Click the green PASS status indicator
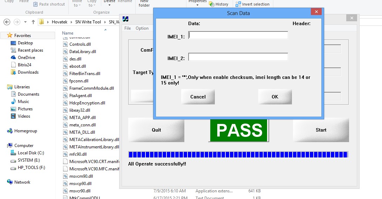 (239, 130)
